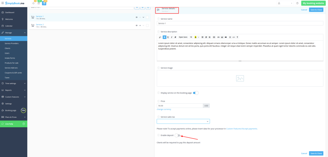This screenshot has height=157, width=328.
Task: Open Service Providers in sidebar
Action: click(11, 43)
